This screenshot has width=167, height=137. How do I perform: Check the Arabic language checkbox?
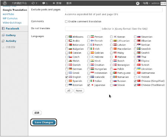tap(66, 41)
